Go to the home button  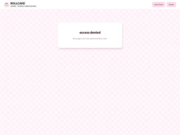click(x=171, y=5)
